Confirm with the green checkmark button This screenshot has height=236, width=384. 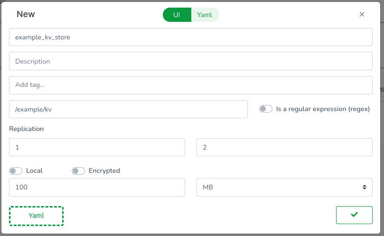[354, 215]
